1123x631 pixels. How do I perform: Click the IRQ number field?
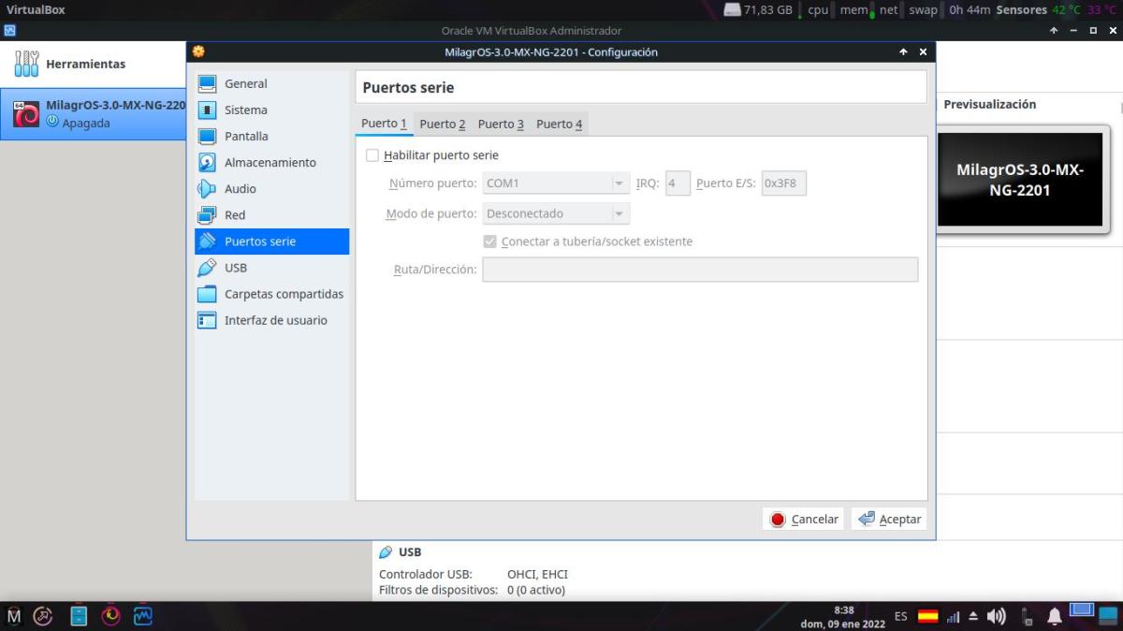pyautogui.click(x=677, y=183)
